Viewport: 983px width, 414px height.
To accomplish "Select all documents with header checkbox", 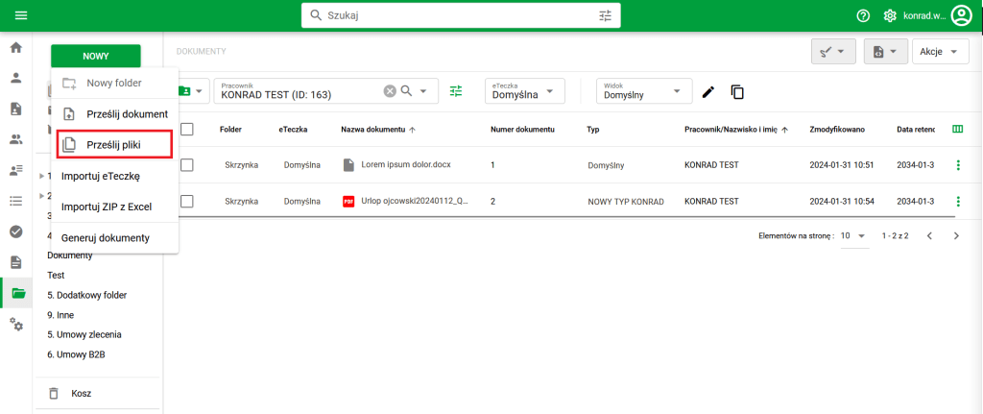I will [187, 129].
